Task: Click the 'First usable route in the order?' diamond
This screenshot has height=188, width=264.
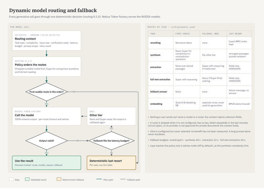Action: (47, 92)
